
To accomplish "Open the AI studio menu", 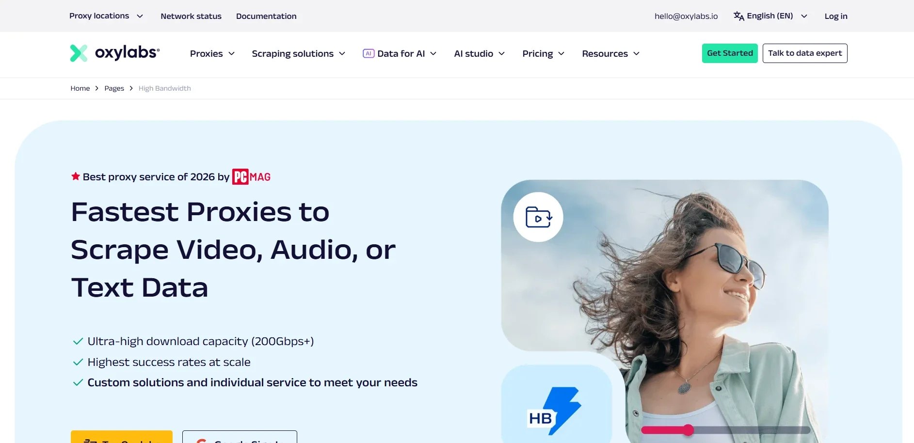I will point(480,53).
